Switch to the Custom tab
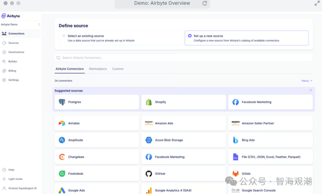The width and height of the screenshot is (322, 194). [x=118, y=69]
